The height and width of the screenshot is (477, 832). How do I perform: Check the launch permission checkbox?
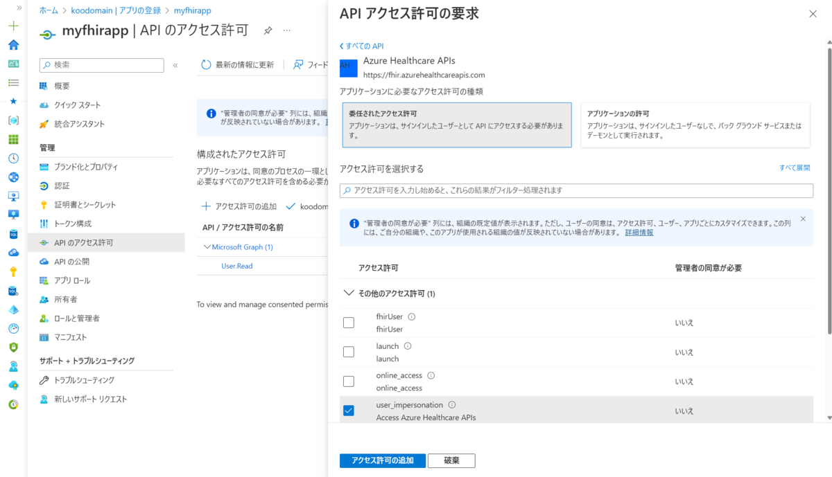349,352
